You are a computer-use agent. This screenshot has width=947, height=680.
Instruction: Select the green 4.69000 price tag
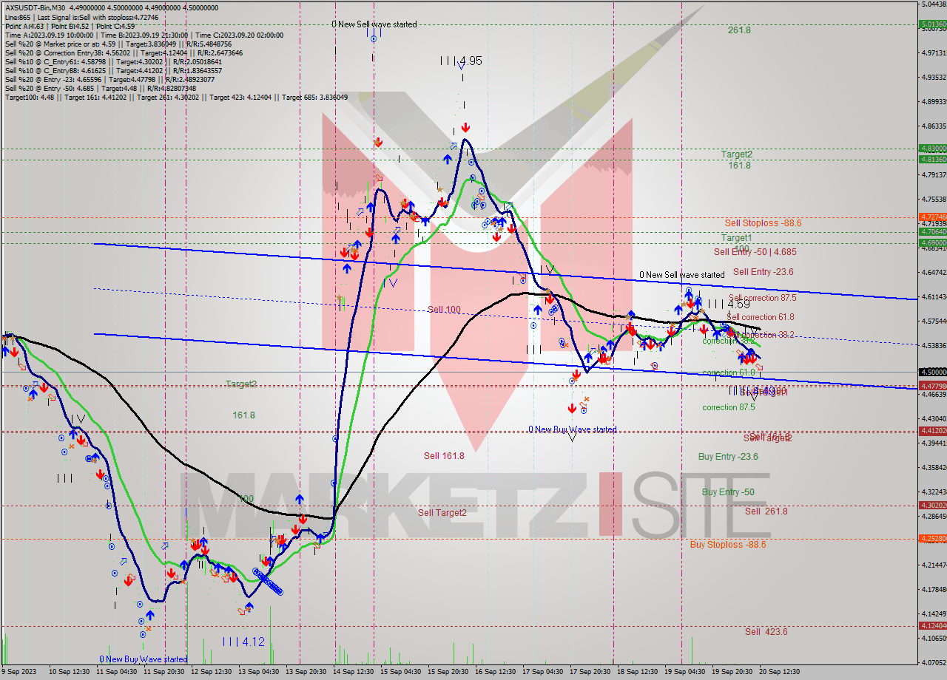click(932, 242)
